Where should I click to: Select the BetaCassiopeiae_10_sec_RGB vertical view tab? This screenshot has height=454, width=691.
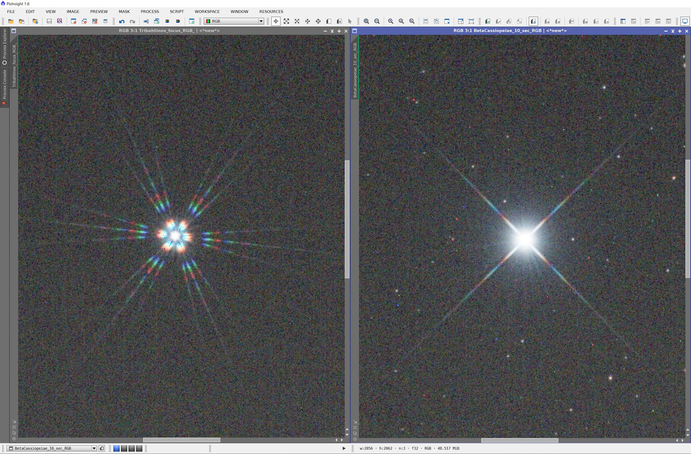[355, 68]
